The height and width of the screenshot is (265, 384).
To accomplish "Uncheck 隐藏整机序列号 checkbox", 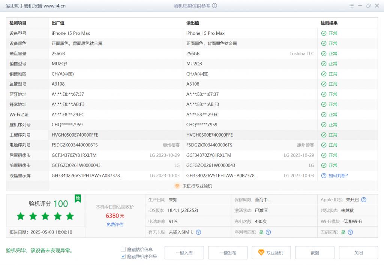I will tap(123, 256).
